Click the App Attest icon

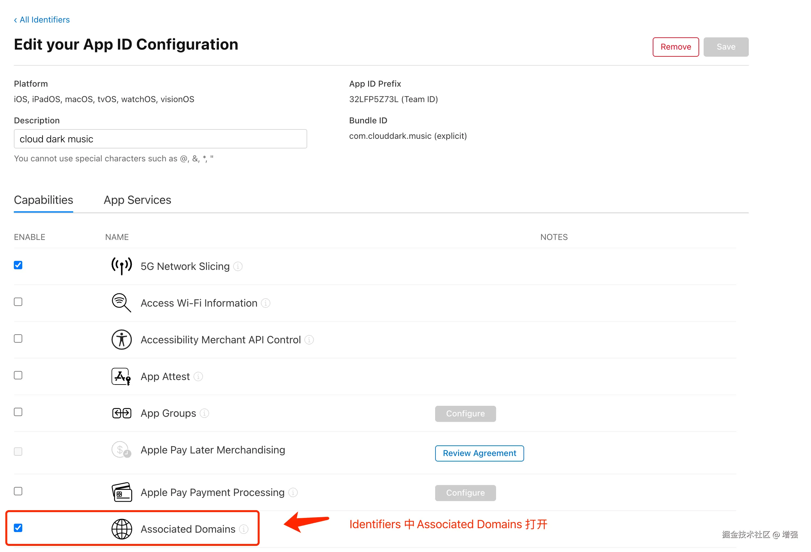pos(121,376)
